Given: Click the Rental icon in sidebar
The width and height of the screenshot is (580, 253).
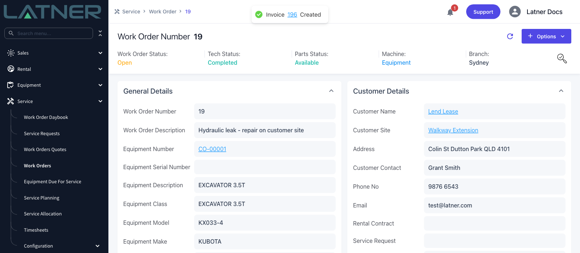Looking at the screenshot, I should pos(11,69).
